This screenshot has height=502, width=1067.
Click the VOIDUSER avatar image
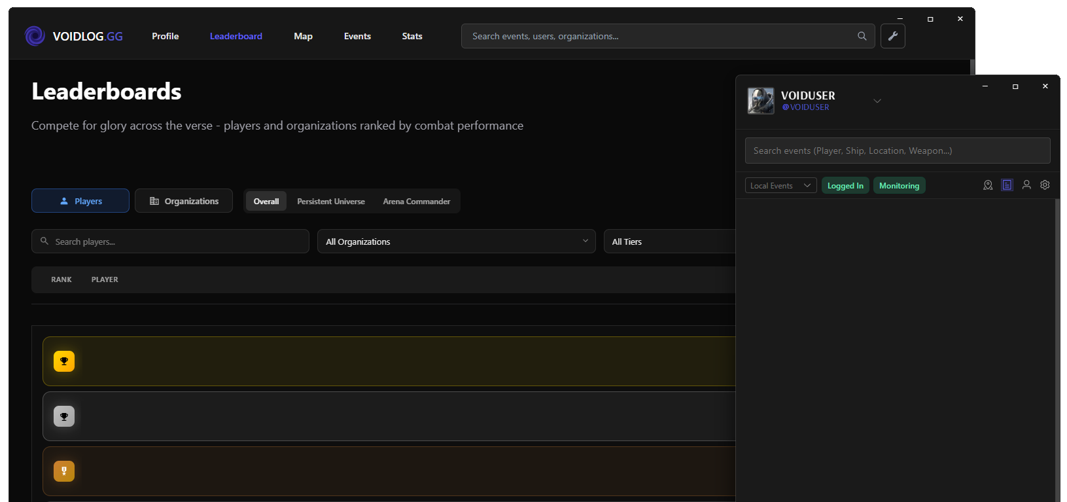tap(761, 101)
